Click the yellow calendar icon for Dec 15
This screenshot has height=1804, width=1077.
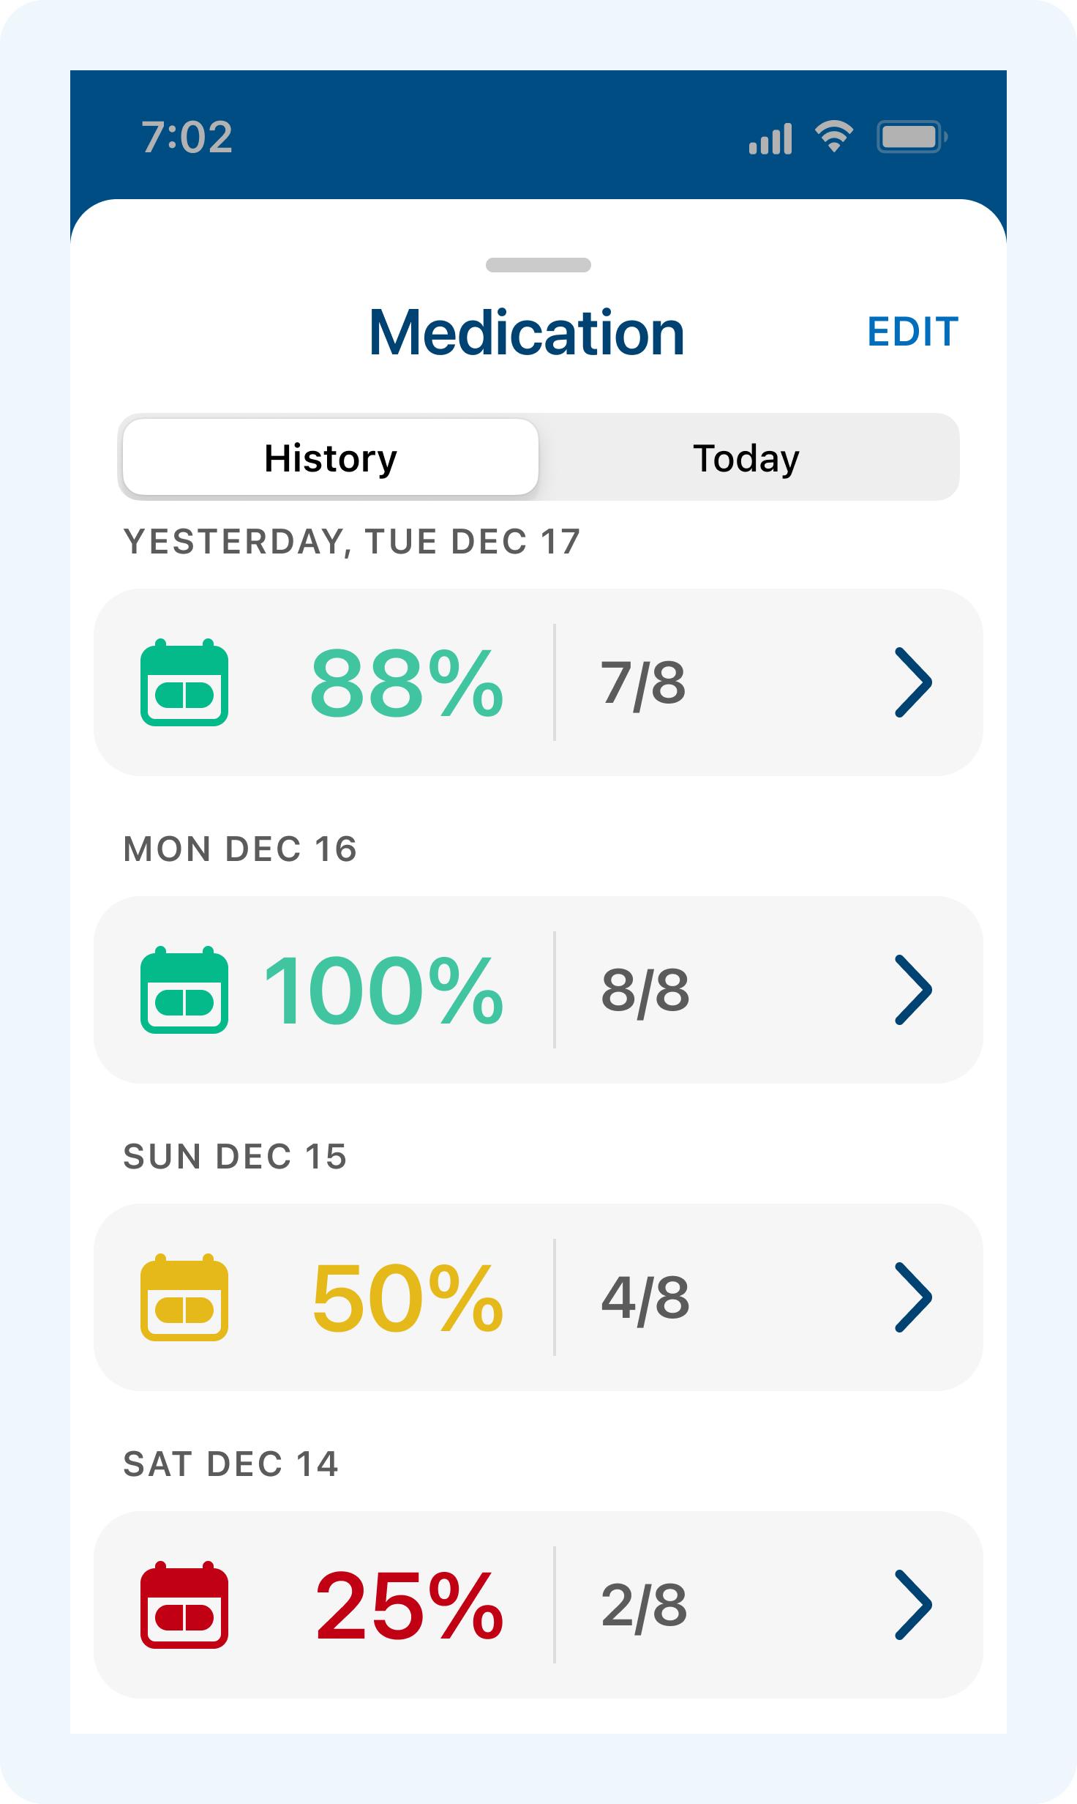point(184,1297)
